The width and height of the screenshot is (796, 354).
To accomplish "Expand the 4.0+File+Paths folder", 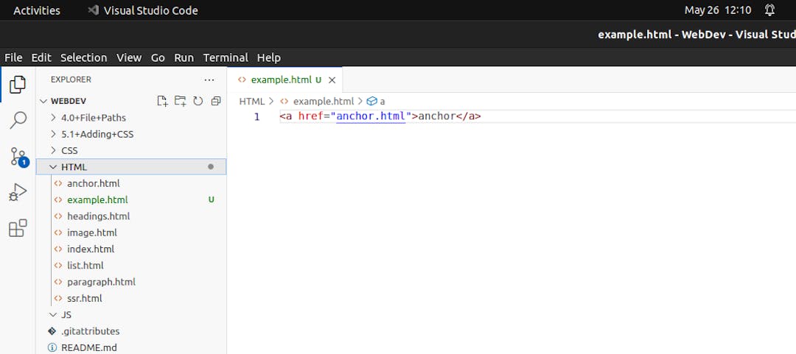I will click(x=93, y=118).
